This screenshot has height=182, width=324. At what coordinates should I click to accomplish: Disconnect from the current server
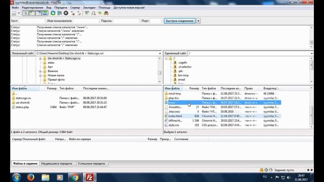pos(72,13)
